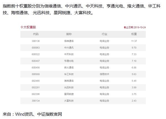Select 中天科技 in the table's 简称 column
166x119 pixels.
click(69, 54)
